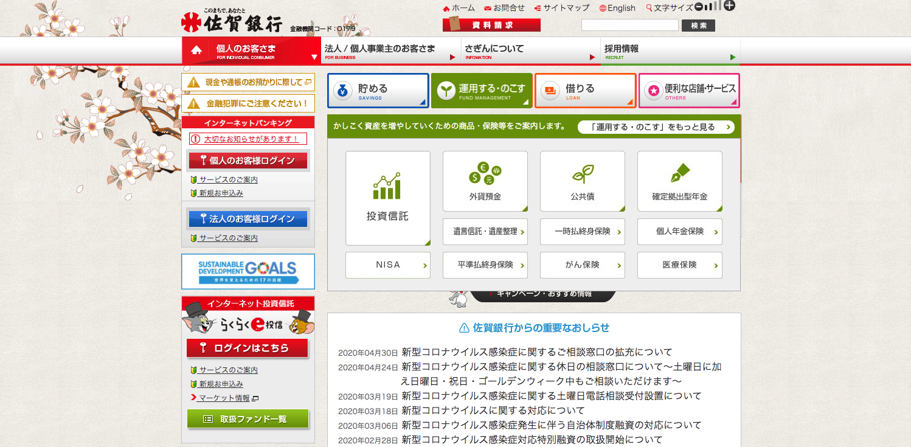Open 一時払終身保険 item
Image resolution: width=911 pixels, height=447 pixels.
[583, 232]
